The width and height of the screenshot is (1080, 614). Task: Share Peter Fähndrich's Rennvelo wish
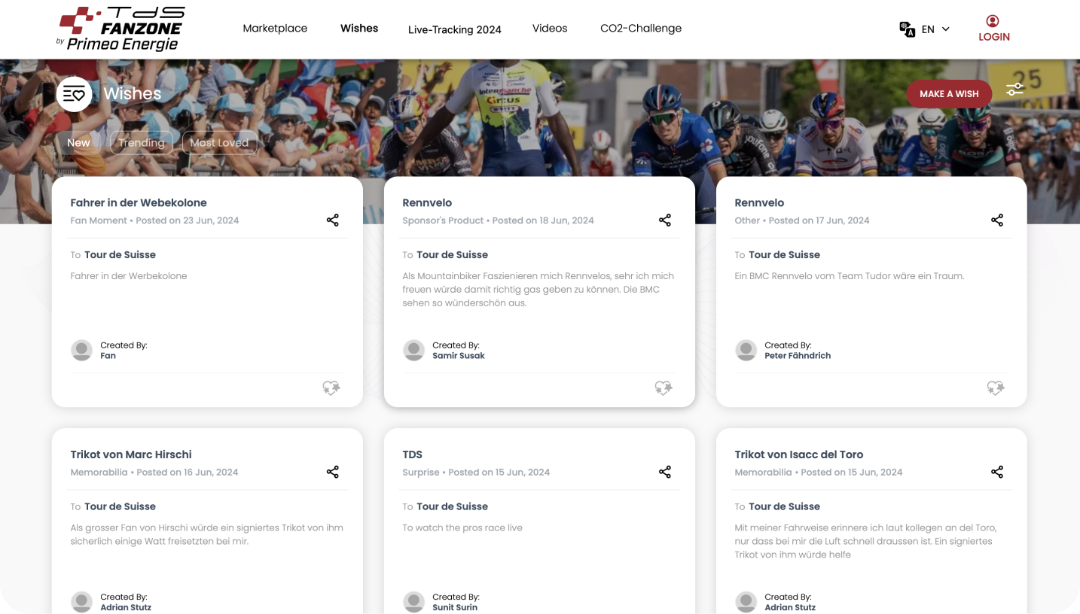coord(997,220)
